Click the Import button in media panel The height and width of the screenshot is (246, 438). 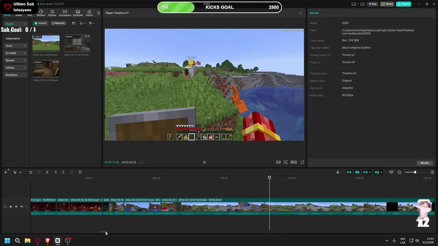pos(40,23)
